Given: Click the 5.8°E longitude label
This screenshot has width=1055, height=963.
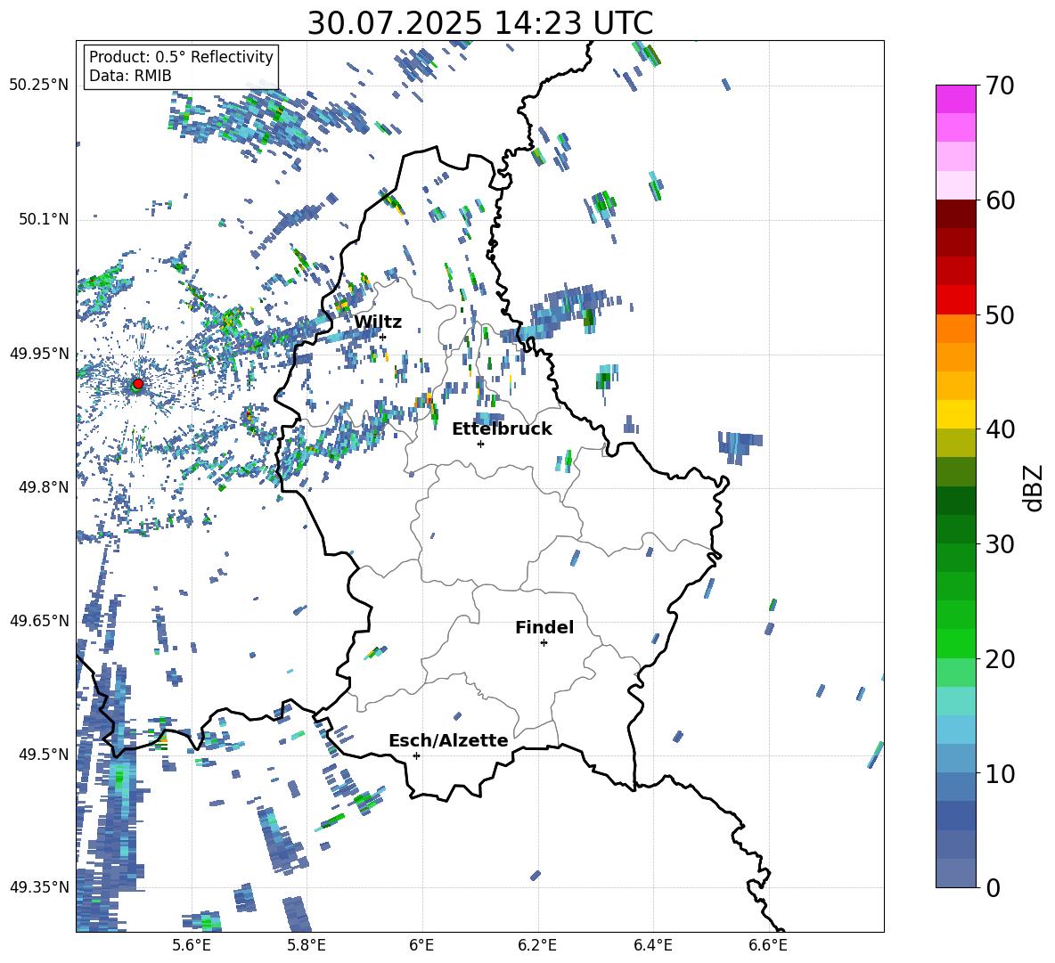Looking at the screenshot, I should [x=307, y=945].
